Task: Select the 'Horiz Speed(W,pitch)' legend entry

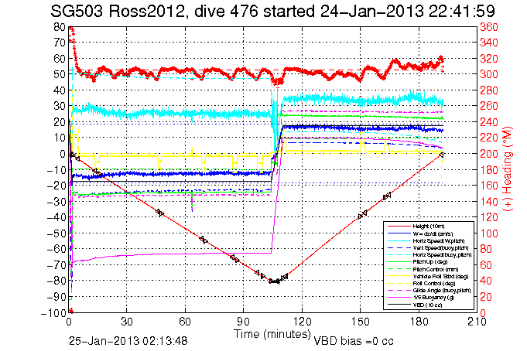Action: pos(439,241)
